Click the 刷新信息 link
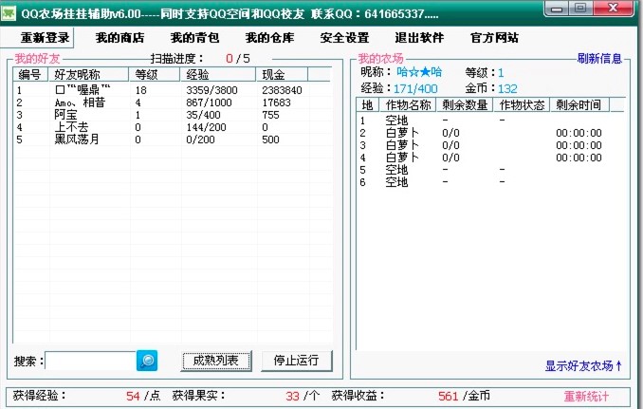The width and height of the screenshot is (643, 409). click(x=599, y=58)
